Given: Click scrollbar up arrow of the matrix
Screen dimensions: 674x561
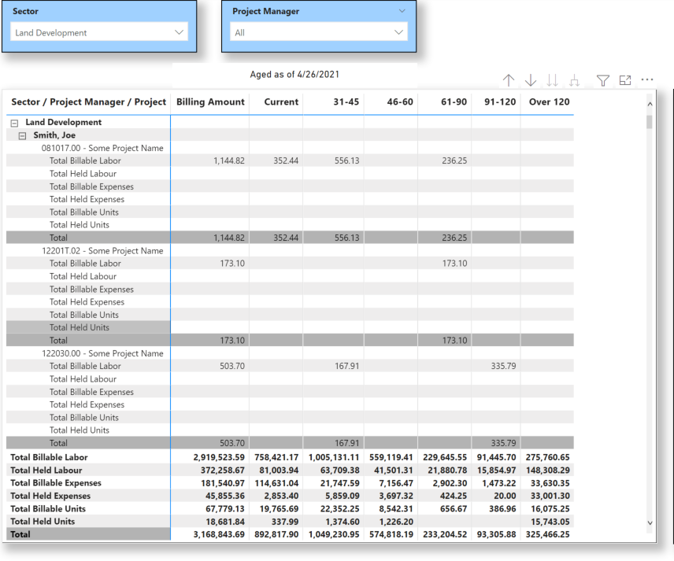Looking at the screenshot, I should (650, 104).
